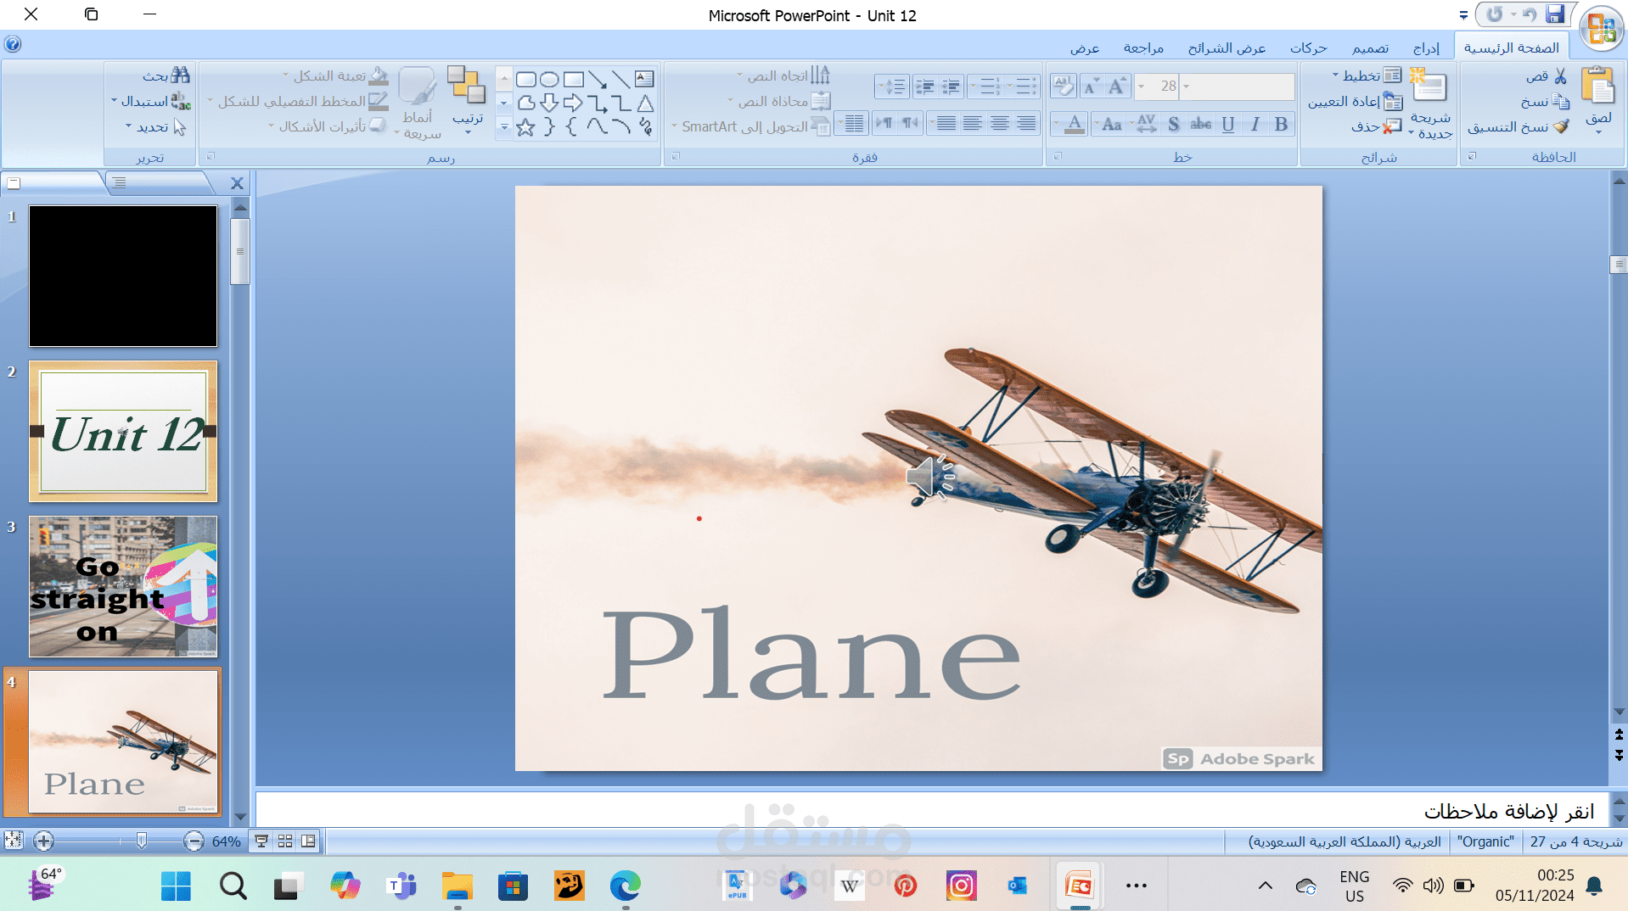Viewport: 1628px width, 911px height.
Task: Open Find (بحث) with the binoculars icon
Action: click(x=180, y=75)
